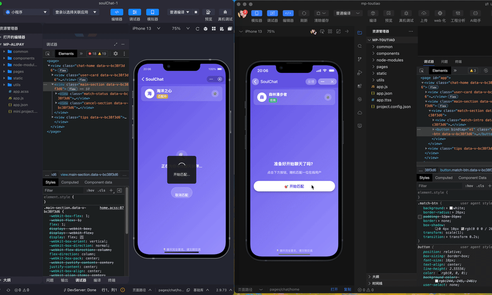Click the 刷新 refresh icon in mp-toutiao
The height and width of the screenshot is (295, 492).
tap(304, 13)
